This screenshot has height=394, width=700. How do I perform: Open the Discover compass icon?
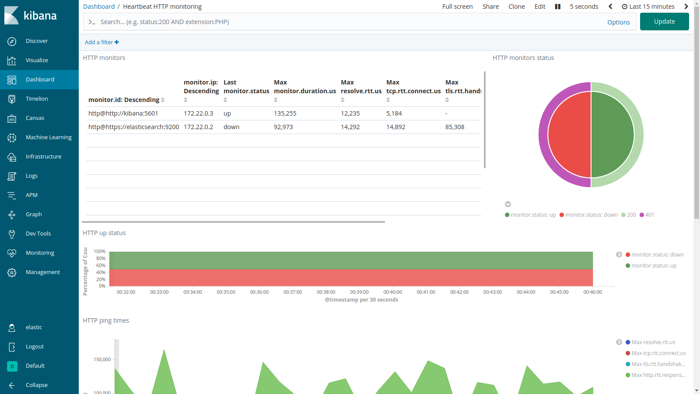[12, 41]
